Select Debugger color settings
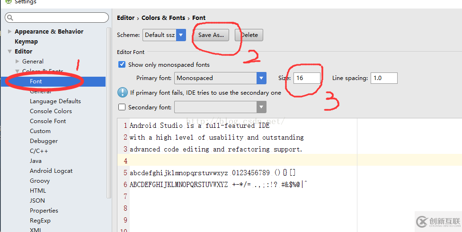462x232 pixels. (x=44, y=141)
